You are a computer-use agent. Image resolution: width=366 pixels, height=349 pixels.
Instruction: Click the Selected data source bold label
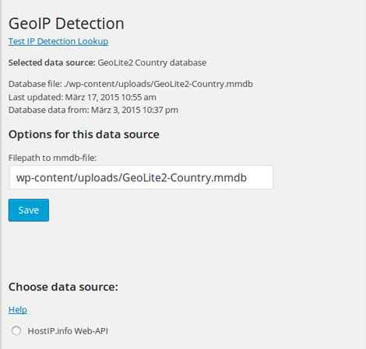52,63
